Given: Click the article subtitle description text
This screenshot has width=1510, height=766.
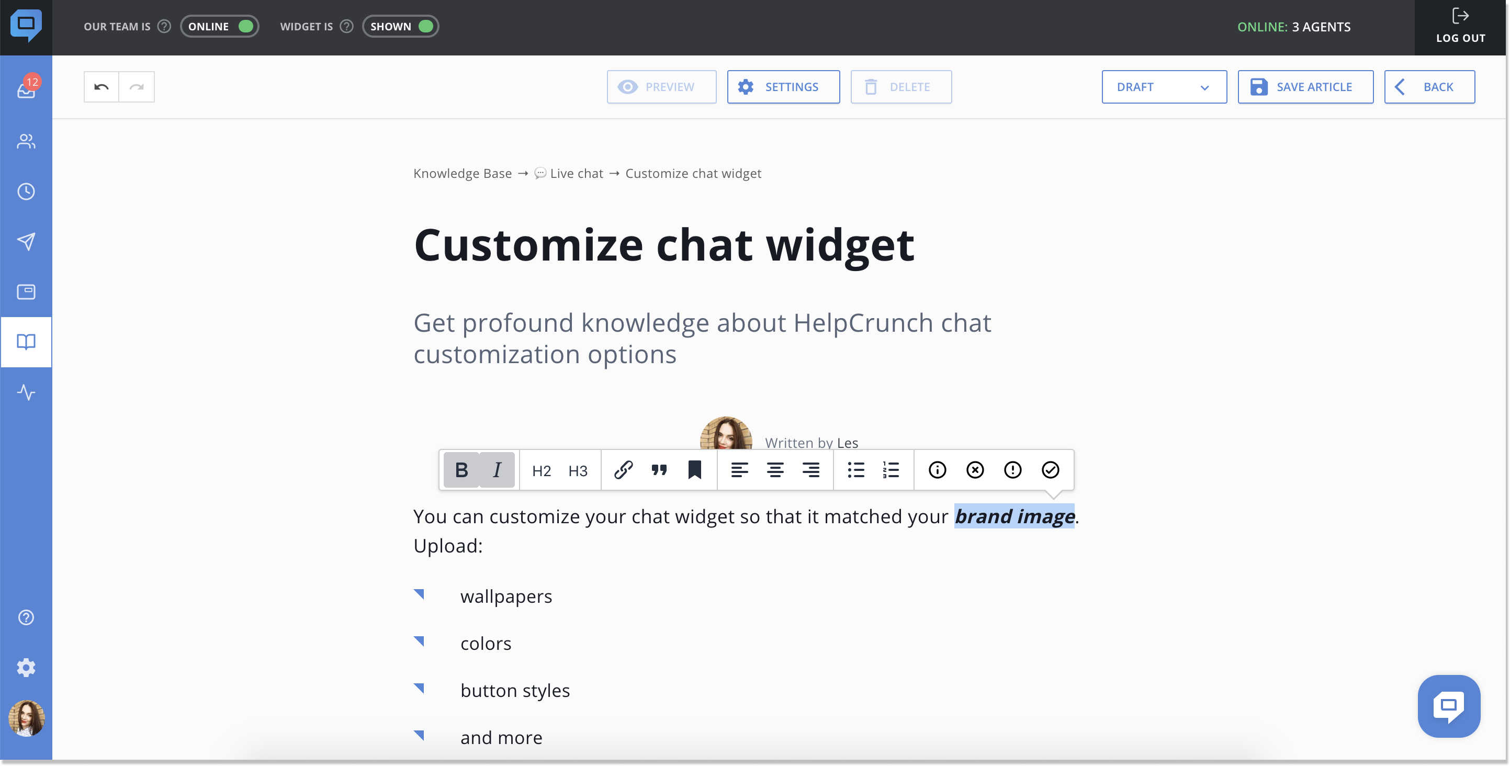Looking at the screenshot, I should click(x=702, y=339).
